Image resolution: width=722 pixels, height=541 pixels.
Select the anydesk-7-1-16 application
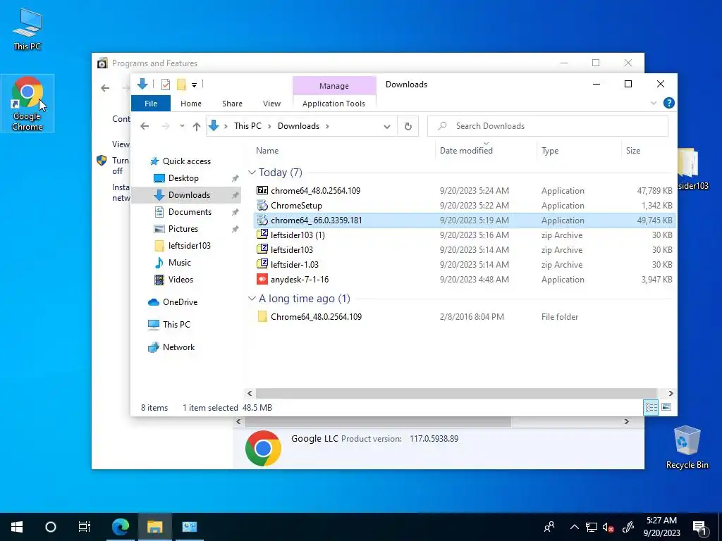click(x=465, y=279)
